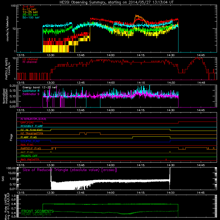Click the AAZ_FLAG label
Image resolution: width=220 pixels, height=220 pixels.
click(x=27, y=152)
